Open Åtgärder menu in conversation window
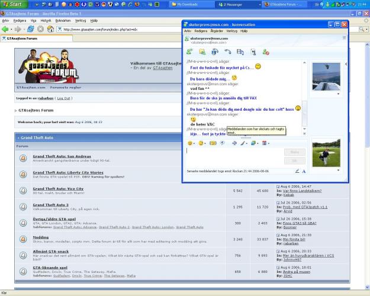This screenshot has width=370, height=296. 217,31
